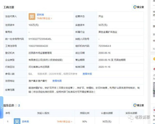The height and width of the screenshot is (124, 155).
Task: Click the 爱企查 logo beside 股东信息
Action: click(x=139, y=105)
